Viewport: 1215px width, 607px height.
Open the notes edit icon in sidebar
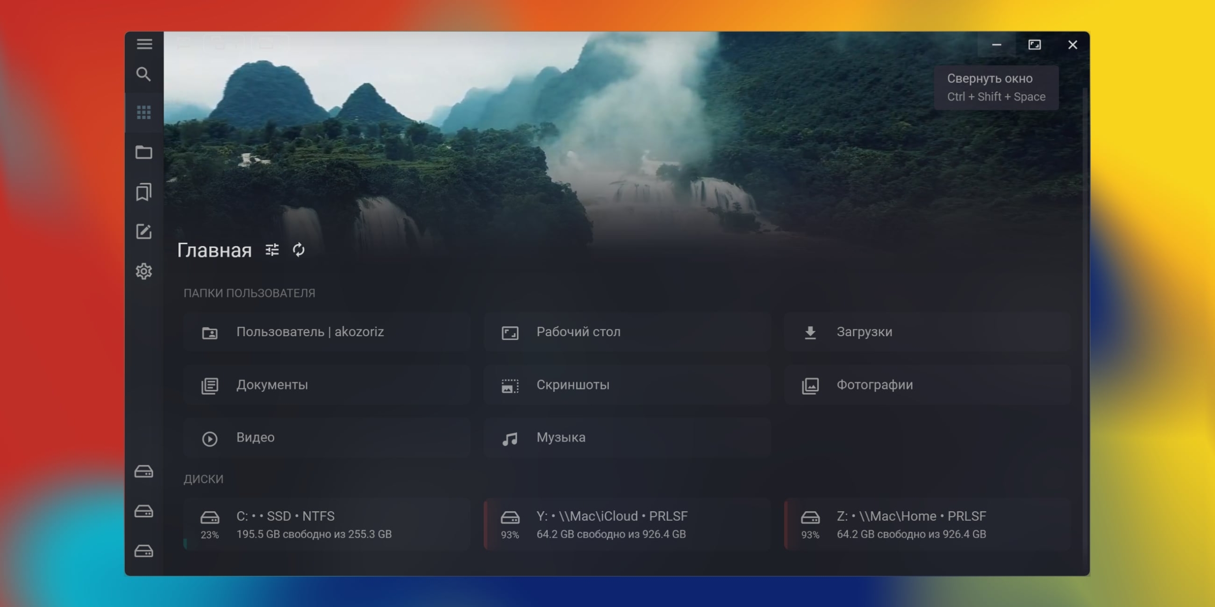(x=144, y=232)
